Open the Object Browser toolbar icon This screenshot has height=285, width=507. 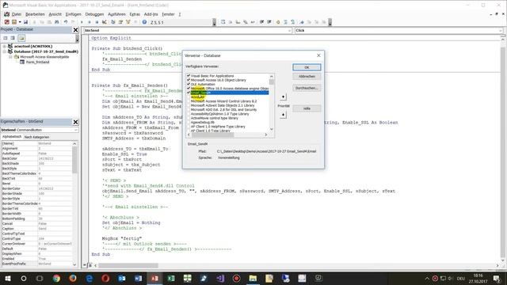(128, 22)
